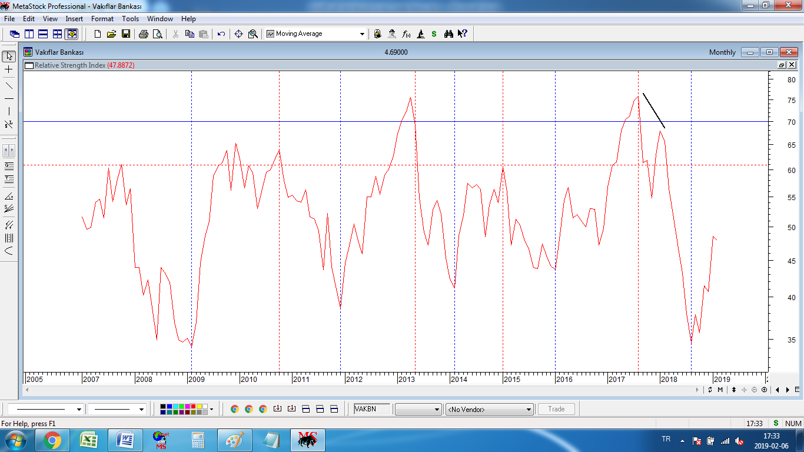This screenshot has width=804, height=452.
Task: Click the context help arrow-question icon
Action: [463, 34]
